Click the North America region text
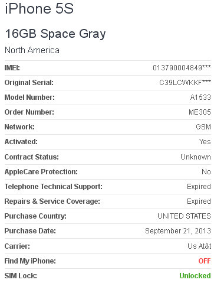The height and width of the screenshot is (283, 214). [x=32, y=50]
